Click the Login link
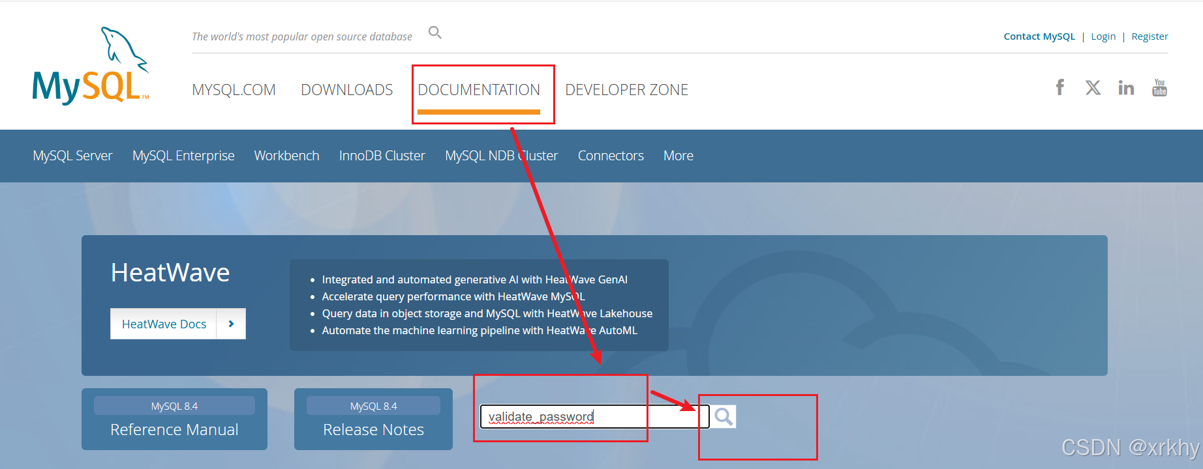Viewport: 1203px width, 469px height. (x=1103, y=36)
